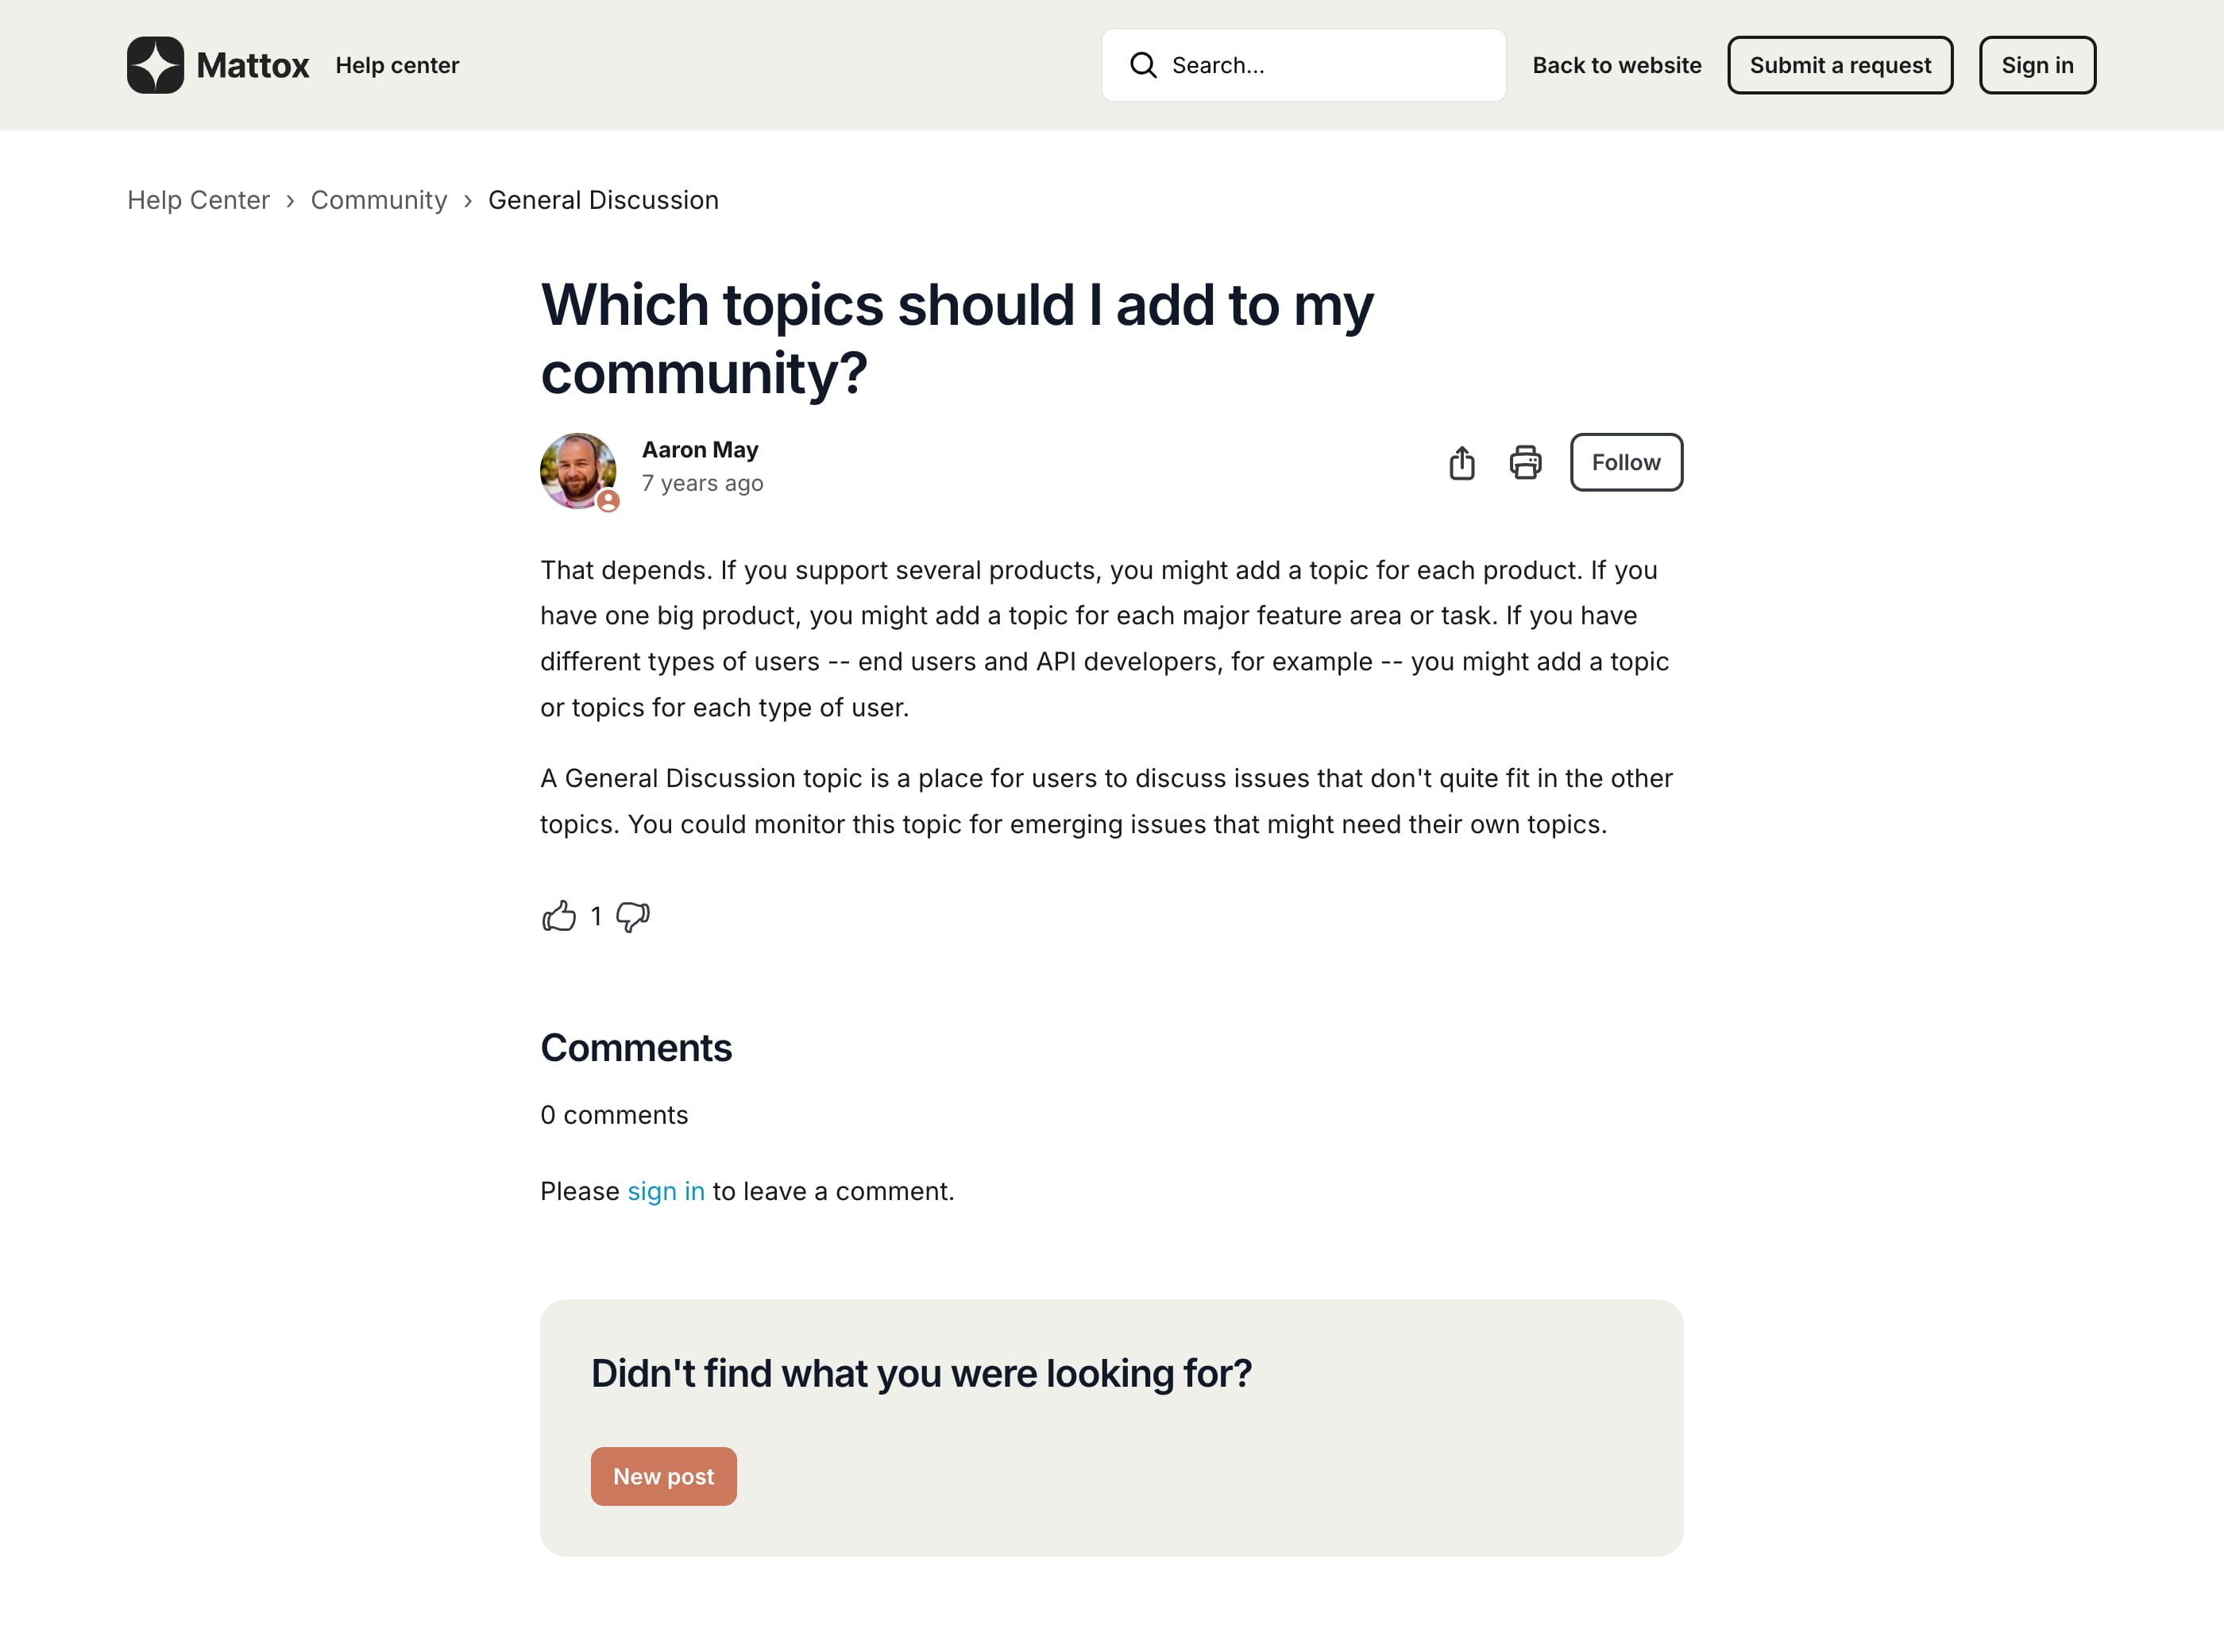Print the post using printer icon
This screenshot has width=2224, height=1652.
tap(1525, 463)
